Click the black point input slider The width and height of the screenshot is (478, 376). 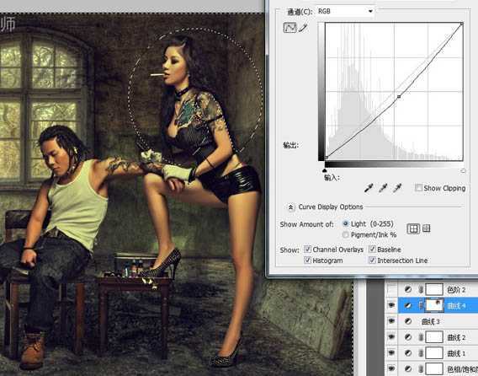click(325, 171)
